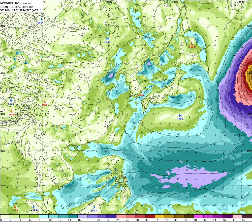252x222 pixels.
Task: Select the L 1008 low beside H 1014
Action: coord(15,208)
